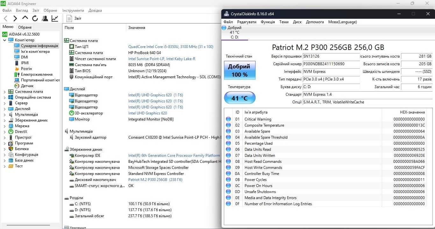Expand the Системна плата tree node

[4, 92]
